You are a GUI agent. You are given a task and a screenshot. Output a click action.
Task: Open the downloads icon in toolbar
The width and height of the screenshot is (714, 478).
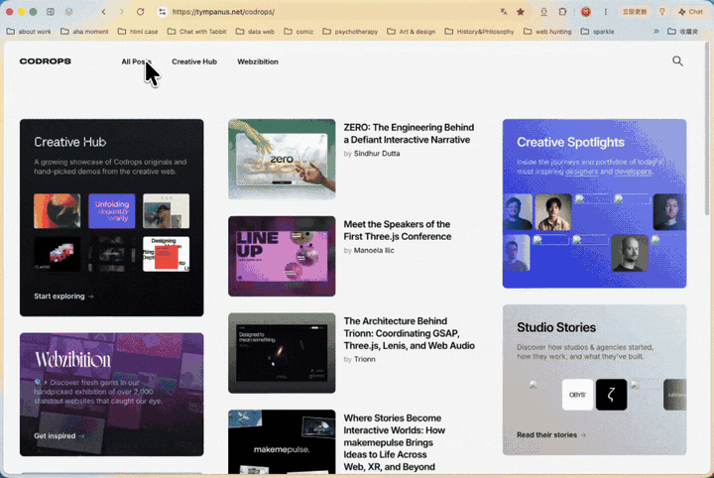pos(543,12)
